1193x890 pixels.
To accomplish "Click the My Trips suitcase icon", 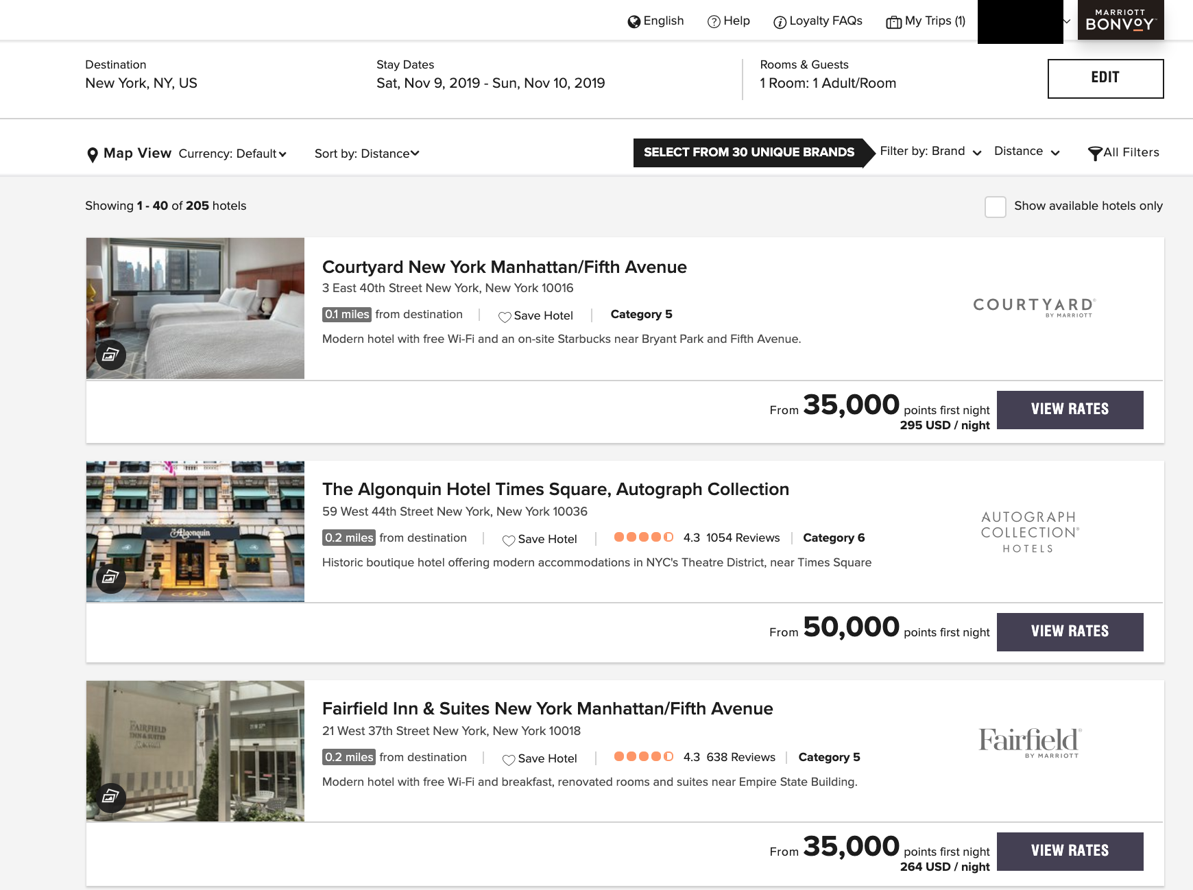I will 893,22.
